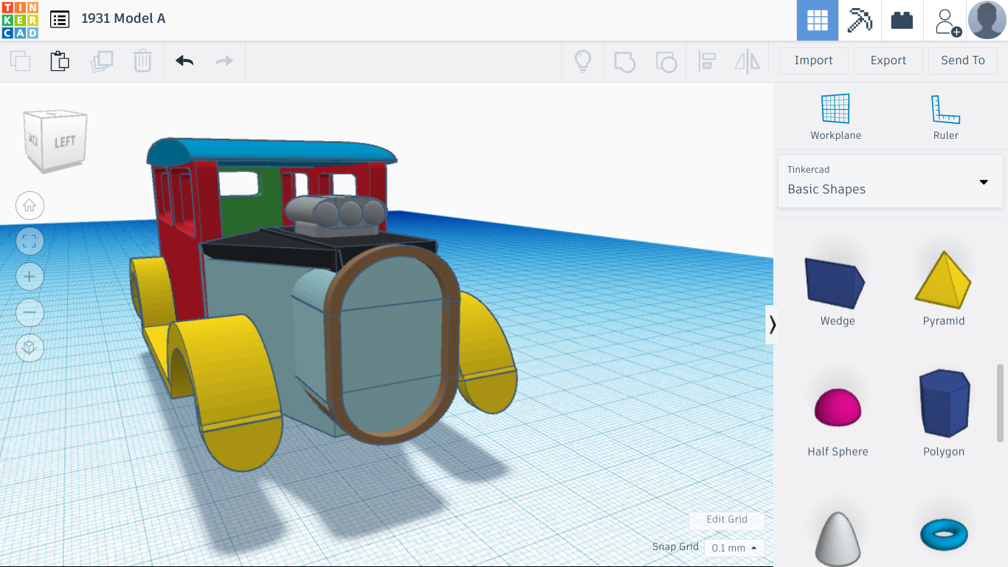Toggle orthographic view with the perspective icon
Screen dimensions: 1008x567
click(30, 348)
